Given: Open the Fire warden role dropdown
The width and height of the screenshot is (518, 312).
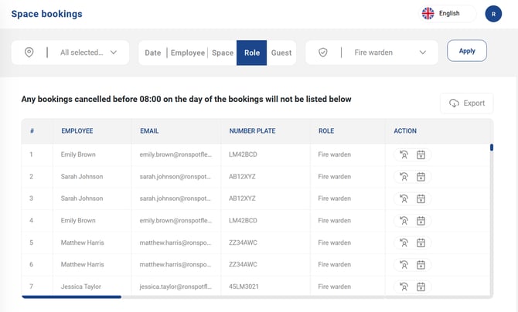Looking at the screenshot, I should 390,53.
